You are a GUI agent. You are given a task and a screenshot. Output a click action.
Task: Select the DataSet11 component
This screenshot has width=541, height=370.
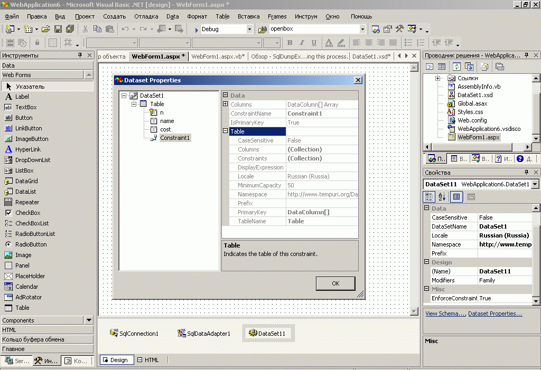[x=267, y=333]
